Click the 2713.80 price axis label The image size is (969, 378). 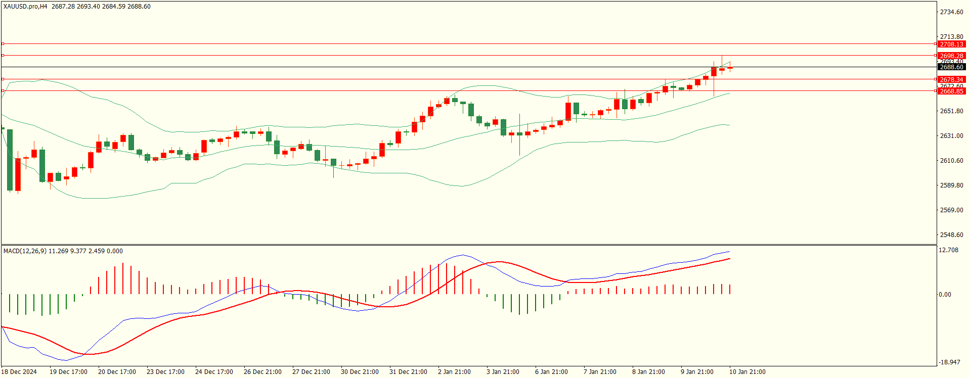coord(951,37)
